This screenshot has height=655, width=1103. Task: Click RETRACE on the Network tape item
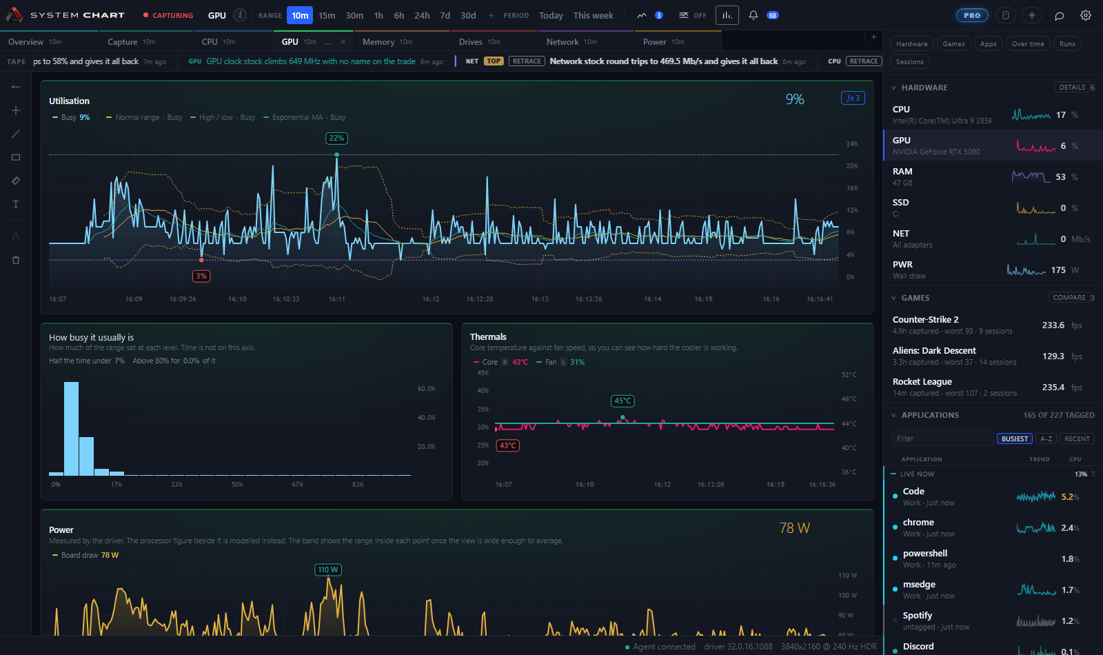(x=527, y=61)
